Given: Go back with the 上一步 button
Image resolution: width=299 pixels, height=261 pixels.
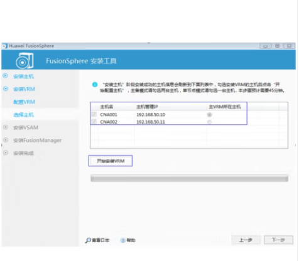Looking at the screenshot, I should coord(246,240).
